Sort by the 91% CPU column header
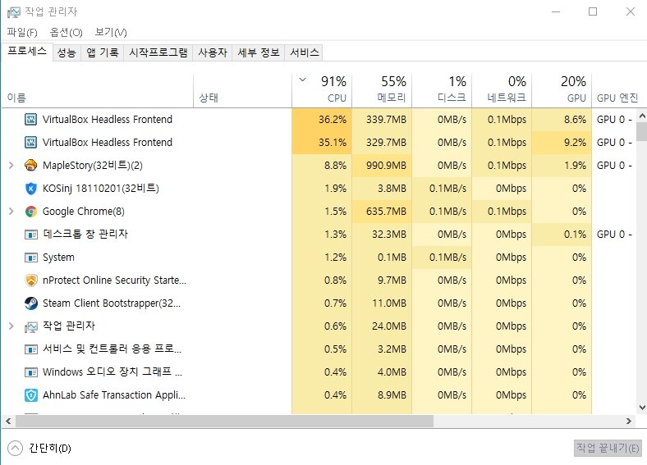 point(322,91)
